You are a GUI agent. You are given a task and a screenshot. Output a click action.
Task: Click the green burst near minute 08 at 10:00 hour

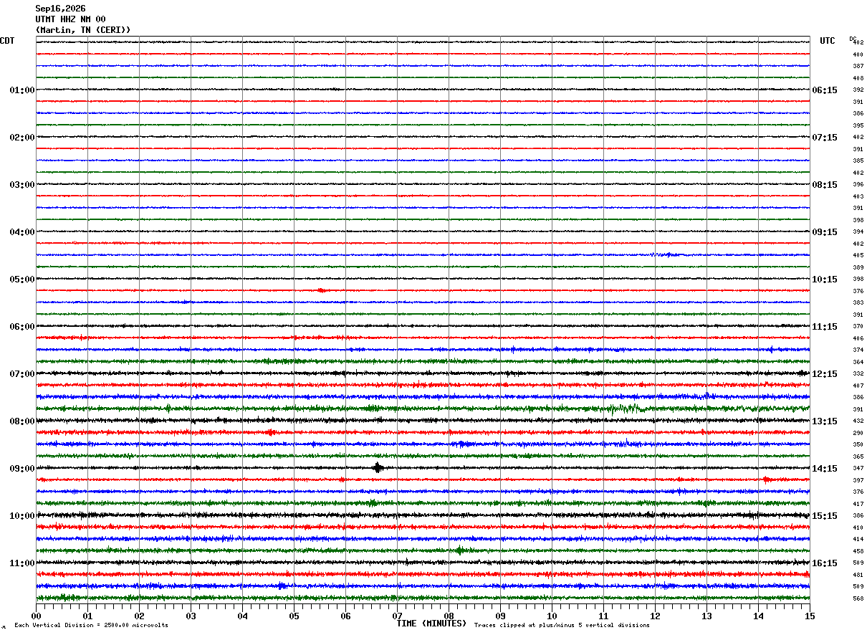[459, 550]
